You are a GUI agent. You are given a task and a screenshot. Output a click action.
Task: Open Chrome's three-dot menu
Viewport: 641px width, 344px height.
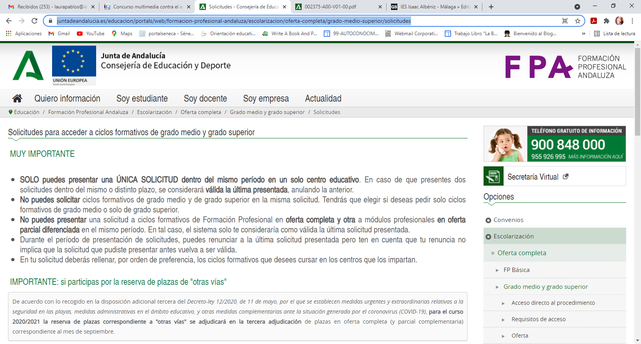[632, 21]
